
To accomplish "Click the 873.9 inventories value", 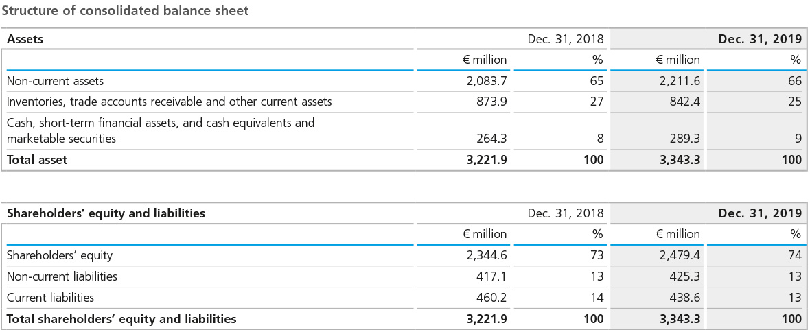I will (x=491, y=102).
